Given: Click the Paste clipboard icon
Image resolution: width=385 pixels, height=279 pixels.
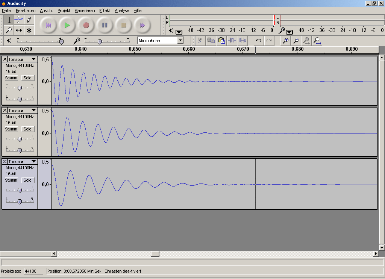Looking at the screenshot, I should point(221,41).
